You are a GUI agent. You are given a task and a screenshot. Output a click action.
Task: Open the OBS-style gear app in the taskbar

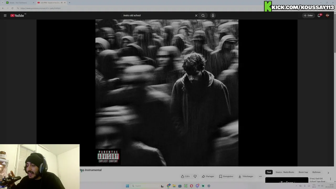[x=209, y=186]
